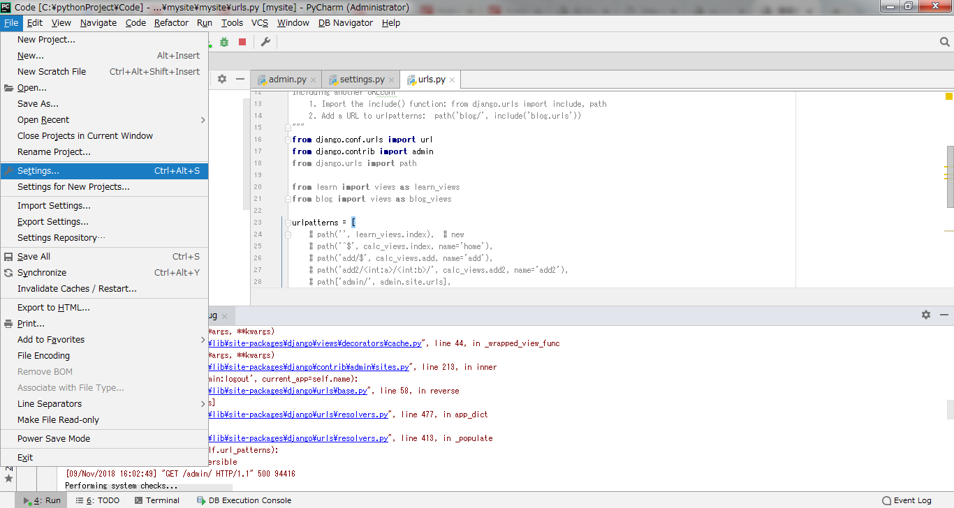Viewport: 954px width, 508px height.
Task: Close the admin.py editor tab
Action: tap(314, 80)
